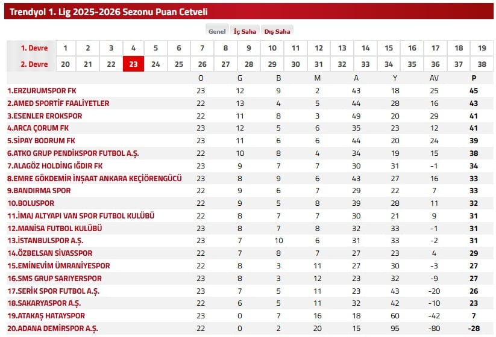Pick week 10 from 1. Devre row
Screen dimensions: 496x337
[272, 48]
